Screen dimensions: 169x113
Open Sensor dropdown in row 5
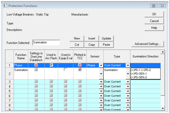click(x=101, y=91)
